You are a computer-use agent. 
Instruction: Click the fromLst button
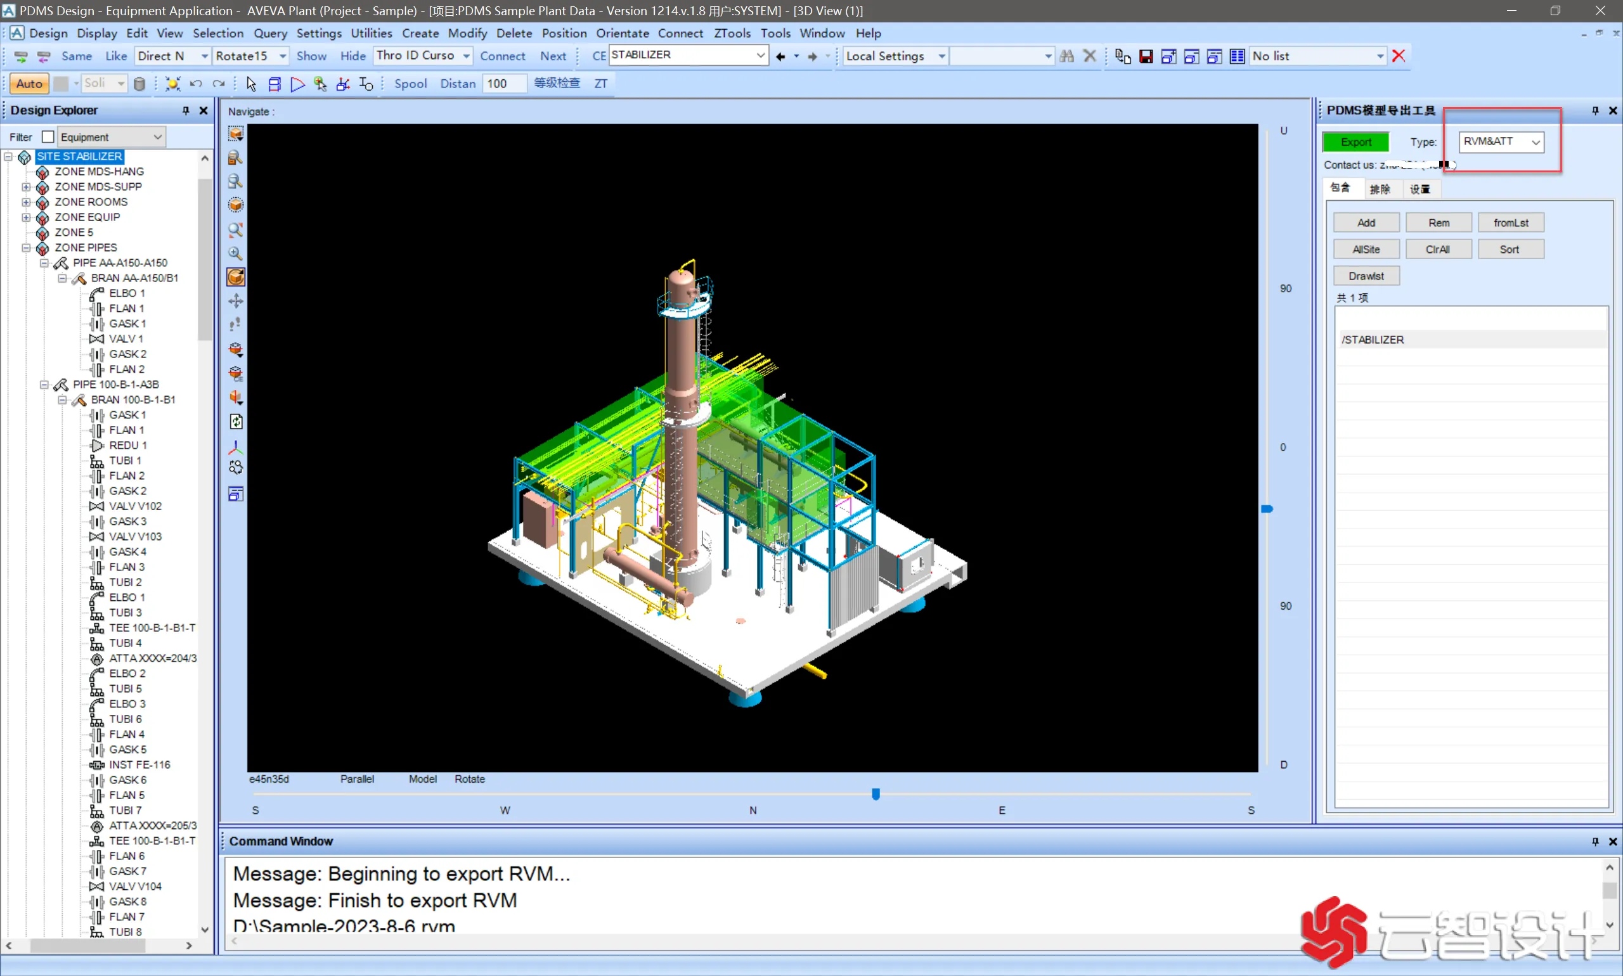pyautogui.click(x=1511, y=223)
